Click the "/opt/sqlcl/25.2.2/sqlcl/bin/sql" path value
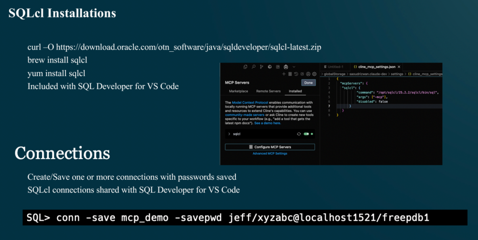This screenshot has height=240, width=478. click(x=407, y=92)
